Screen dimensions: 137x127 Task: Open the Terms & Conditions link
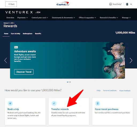pos(110,91)
